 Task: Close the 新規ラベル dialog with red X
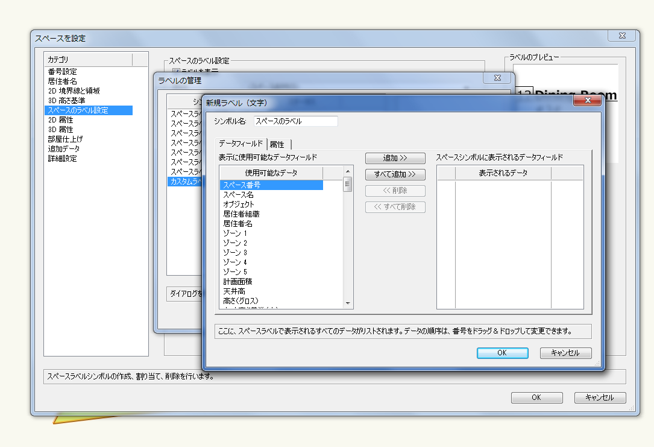click(586, 101)
